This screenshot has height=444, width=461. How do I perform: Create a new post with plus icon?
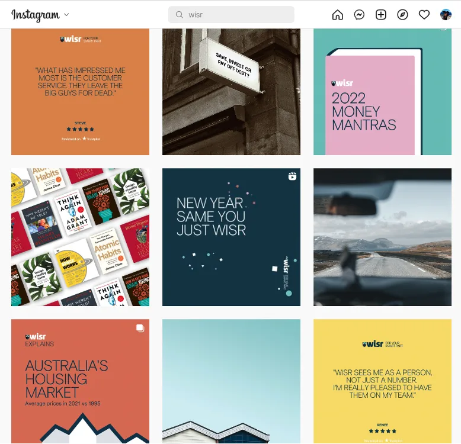click(x=381, y=15)
